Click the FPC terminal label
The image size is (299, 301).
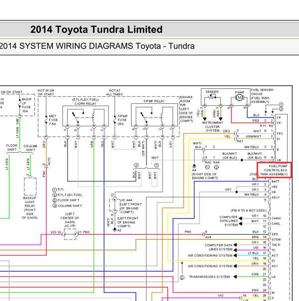tap(280, 133)
